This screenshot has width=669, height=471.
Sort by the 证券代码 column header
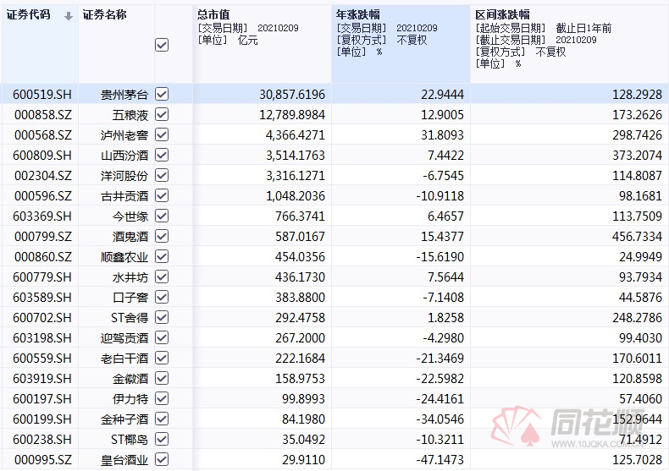pyautogui.click(x=28, y=15)
